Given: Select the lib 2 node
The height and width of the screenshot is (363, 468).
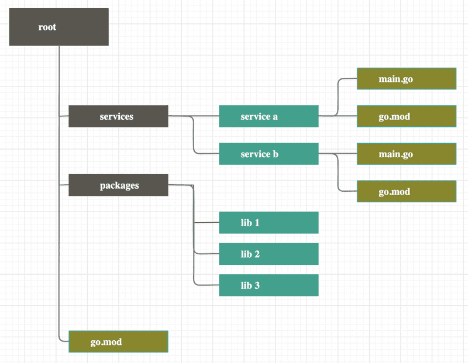Looking at the screenshot, I should point(269,254).
